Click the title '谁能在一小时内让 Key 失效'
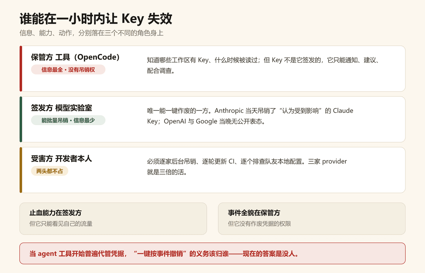Image resolution: width=425 pixels, height=273 pixels. tap(96, 19)
